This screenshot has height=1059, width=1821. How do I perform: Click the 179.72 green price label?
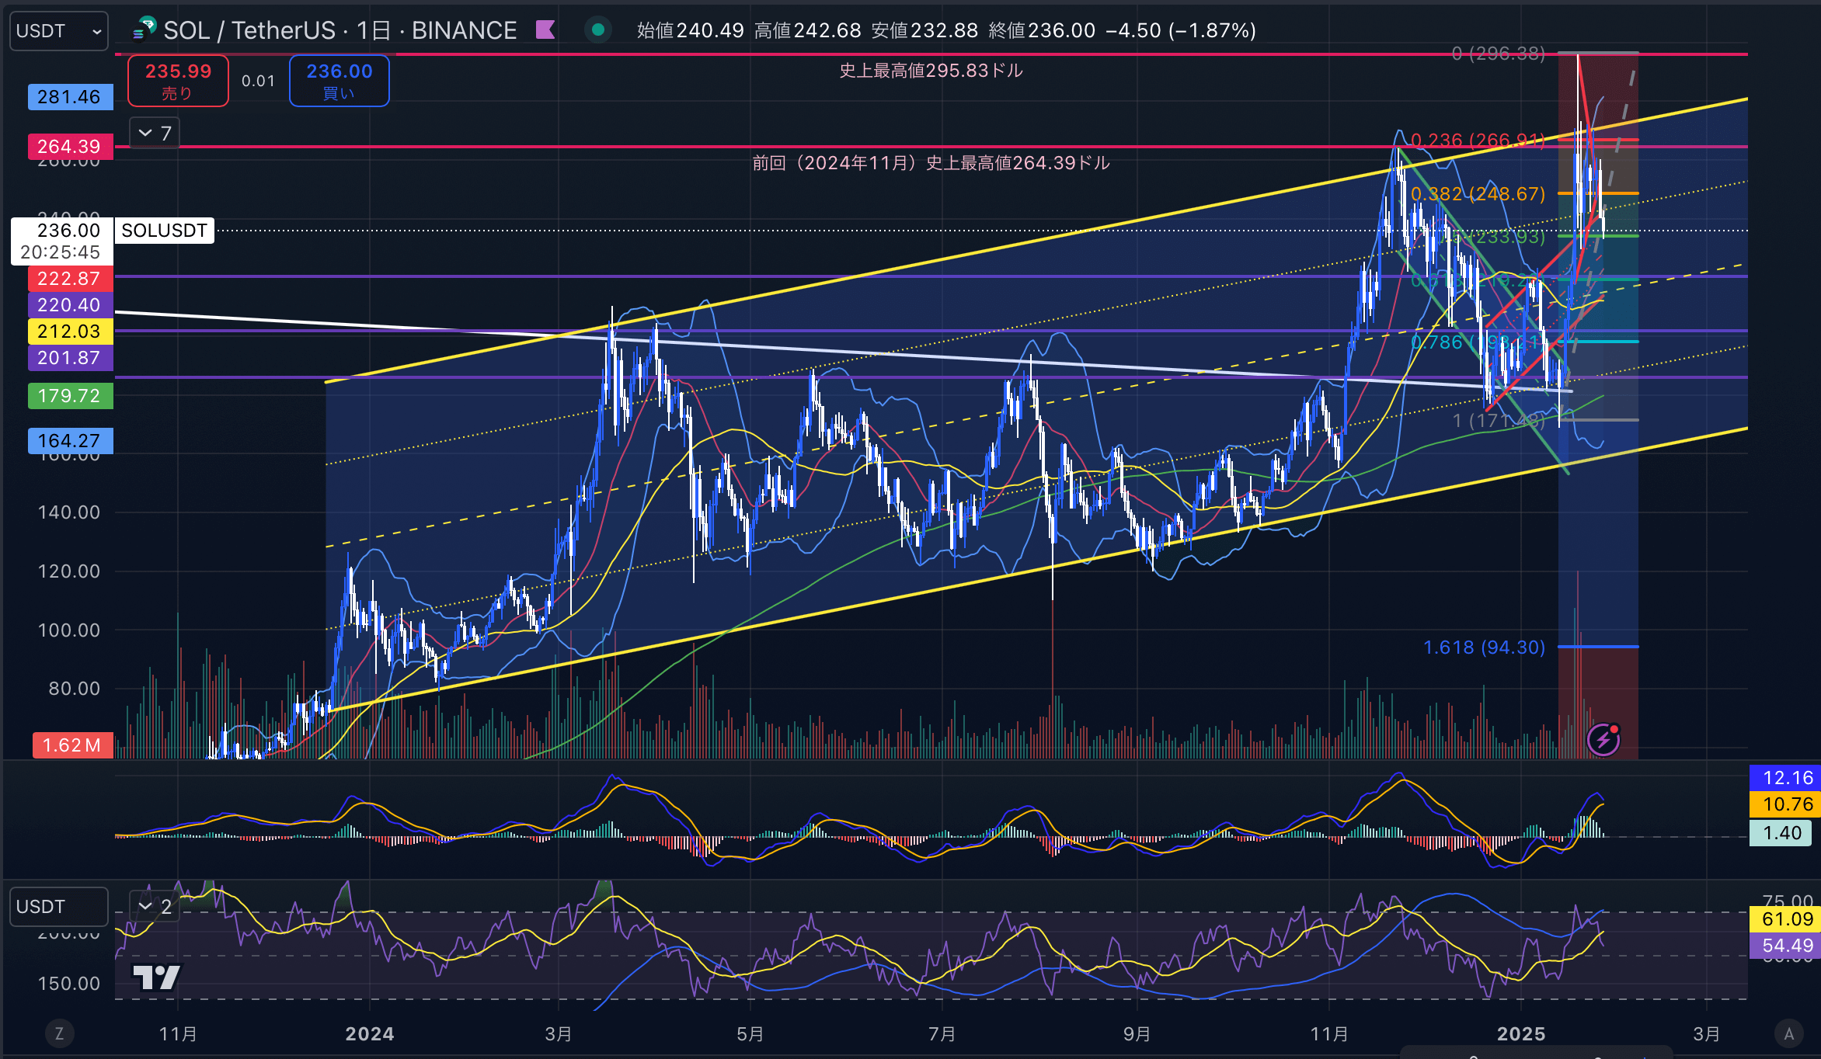70,396
